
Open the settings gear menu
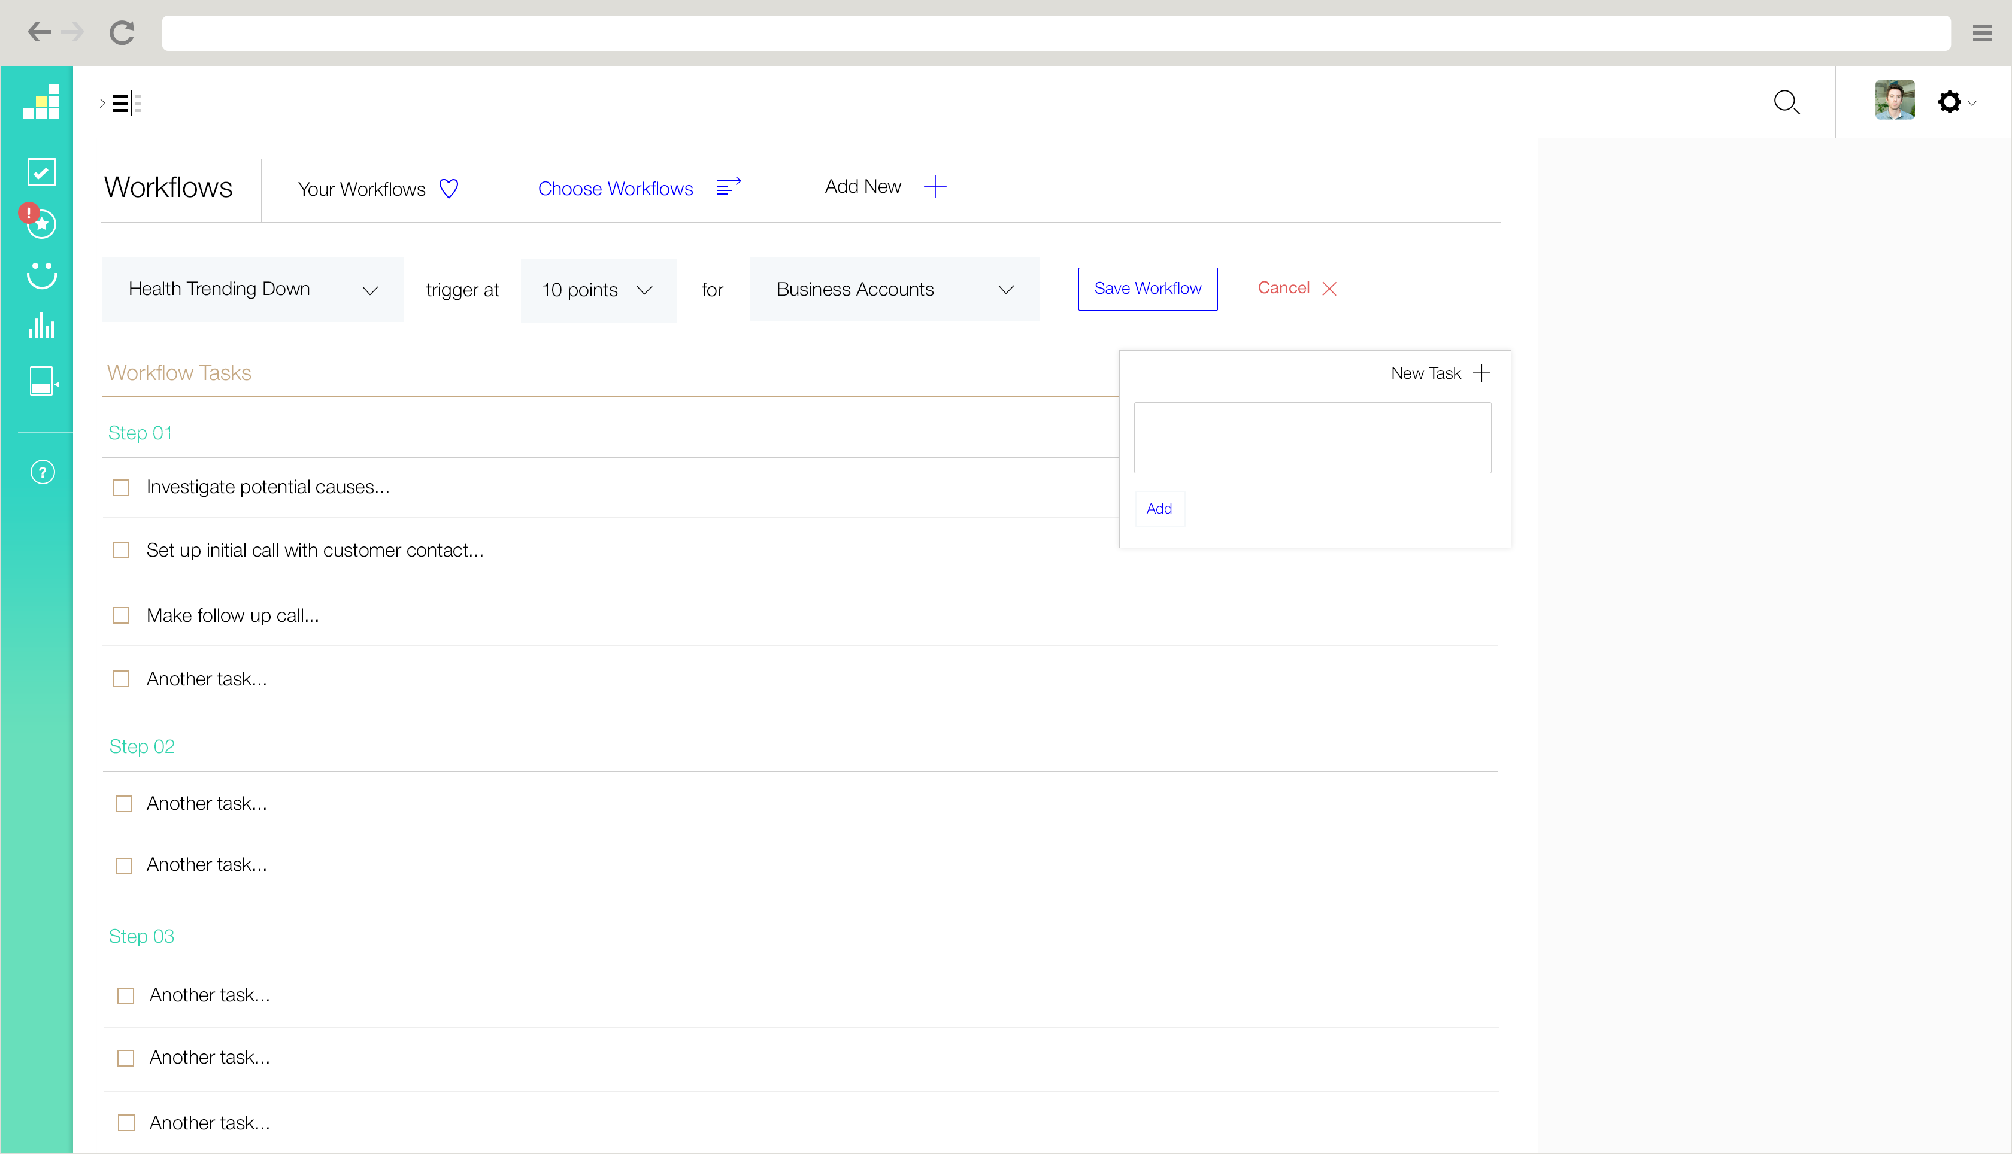(1949, 101)
